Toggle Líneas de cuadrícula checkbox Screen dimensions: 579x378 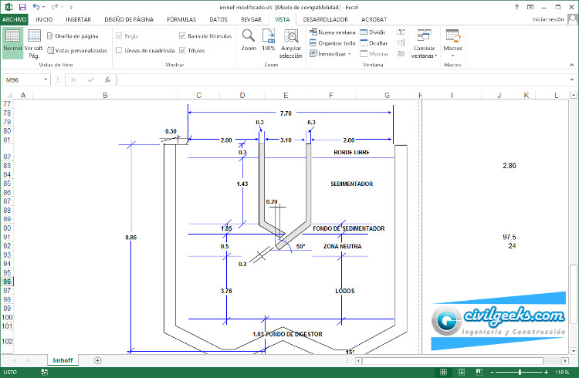pos(119,50)
